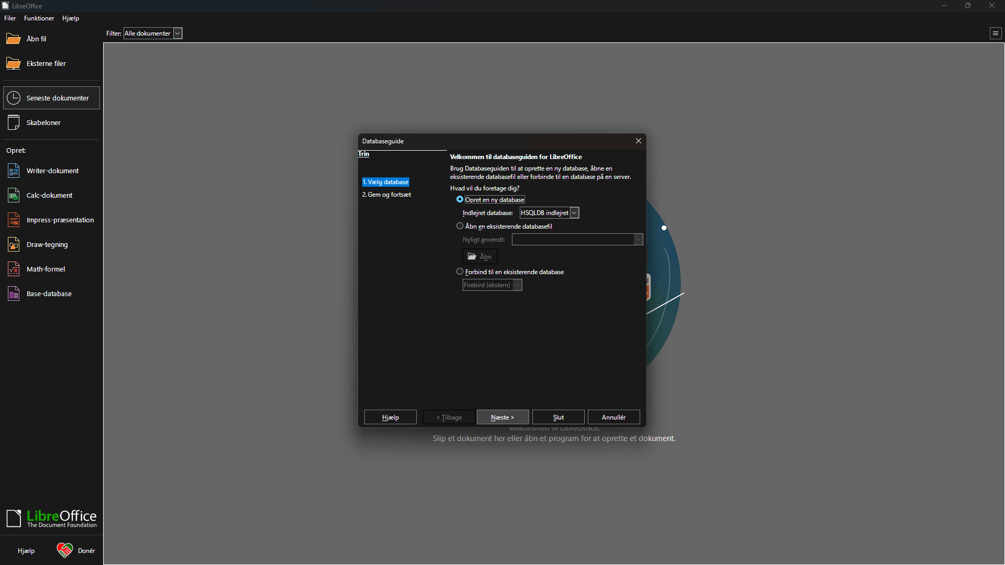
Task: Open the Filer menu
Action: coord(10,18)
